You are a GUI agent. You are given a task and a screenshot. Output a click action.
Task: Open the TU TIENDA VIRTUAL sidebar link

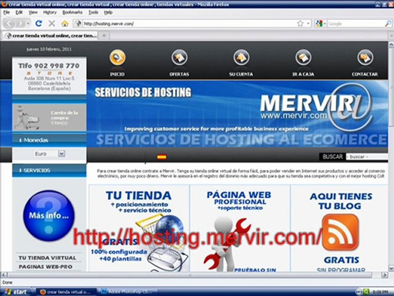47,258
